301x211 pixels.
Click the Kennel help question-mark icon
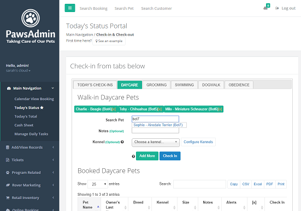click(122, 142)
